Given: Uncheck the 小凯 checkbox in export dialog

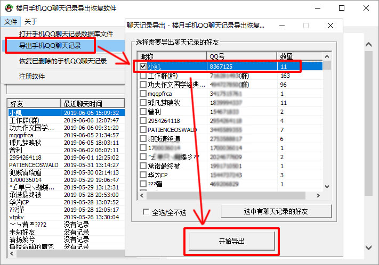Looking at the screenshot, I should click(x=143, y=66).
